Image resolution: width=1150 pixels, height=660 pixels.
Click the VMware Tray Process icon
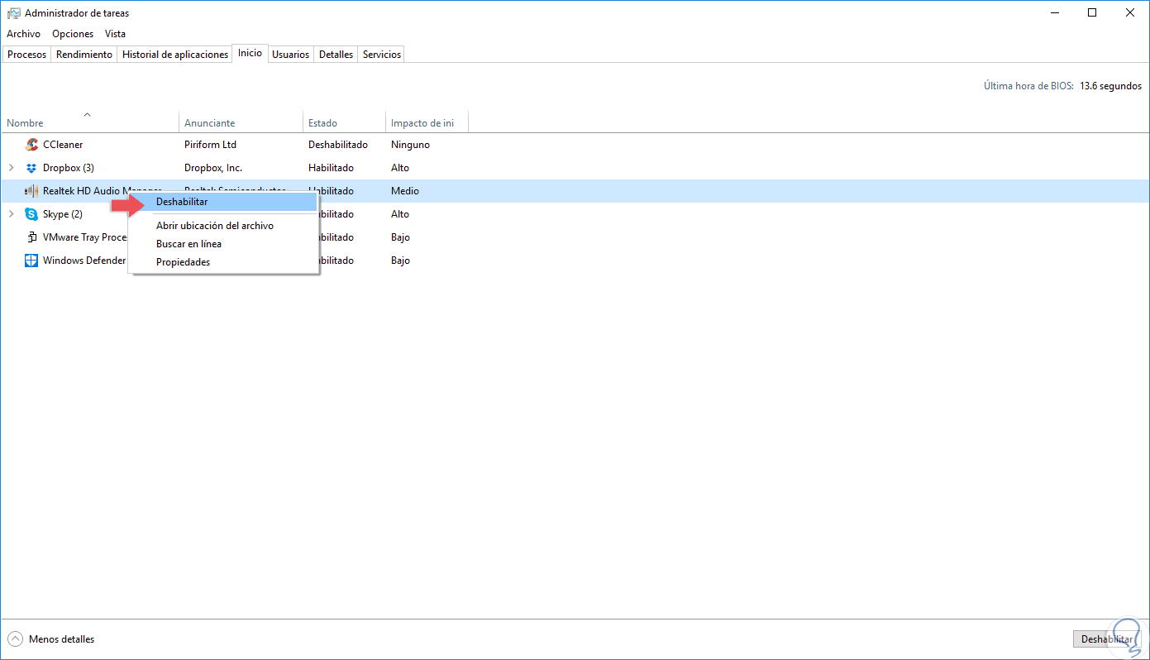[x=31, y=237]
